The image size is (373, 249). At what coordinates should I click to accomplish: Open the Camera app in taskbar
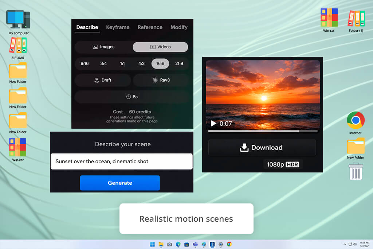(x=169, y=244)
